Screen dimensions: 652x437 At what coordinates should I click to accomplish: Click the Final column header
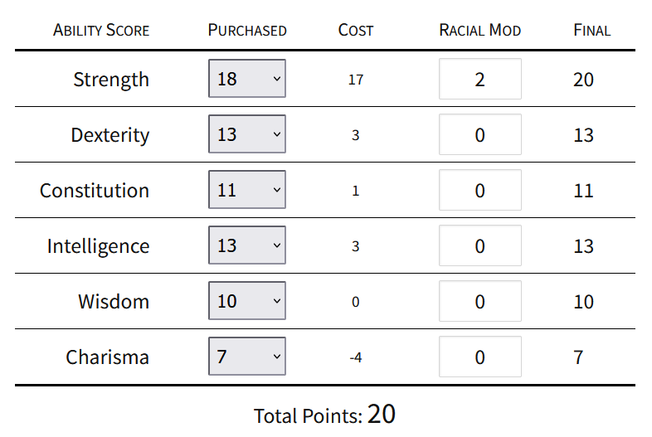591,31
